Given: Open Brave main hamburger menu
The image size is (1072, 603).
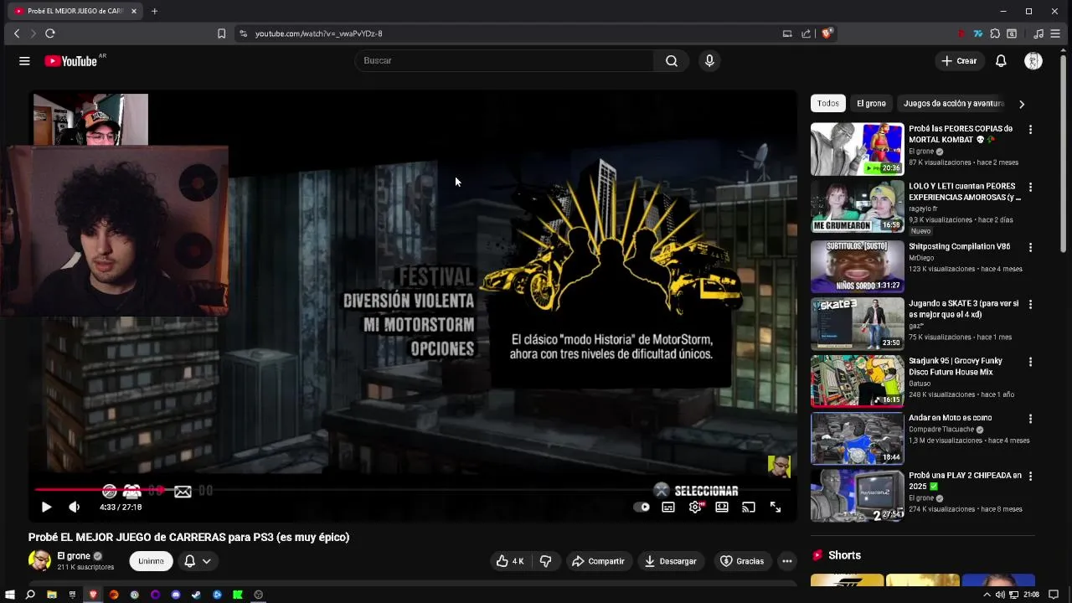Looking at the screenshot, I should (1056, 33).
